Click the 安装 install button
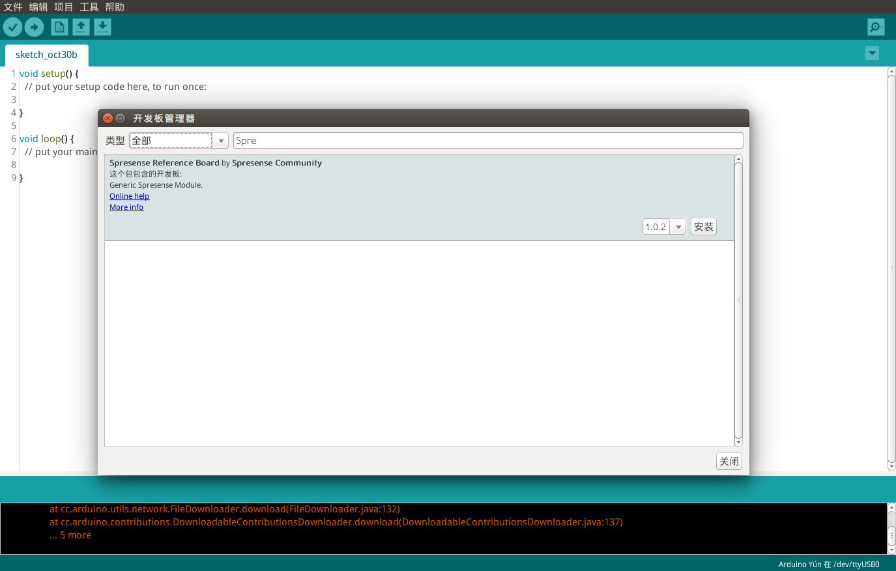Viewport: 896px width, 571px height. click(703, 227)
